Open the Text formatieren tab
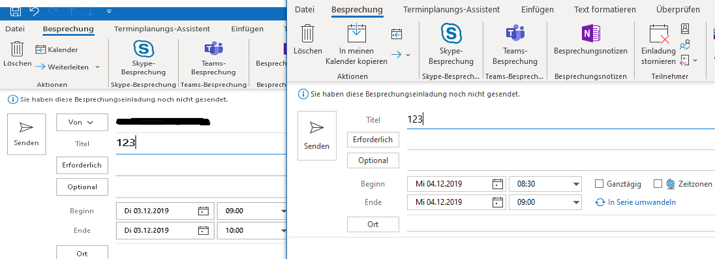The height and width of the screenshot is (259, 715). [x=605, y=9]
